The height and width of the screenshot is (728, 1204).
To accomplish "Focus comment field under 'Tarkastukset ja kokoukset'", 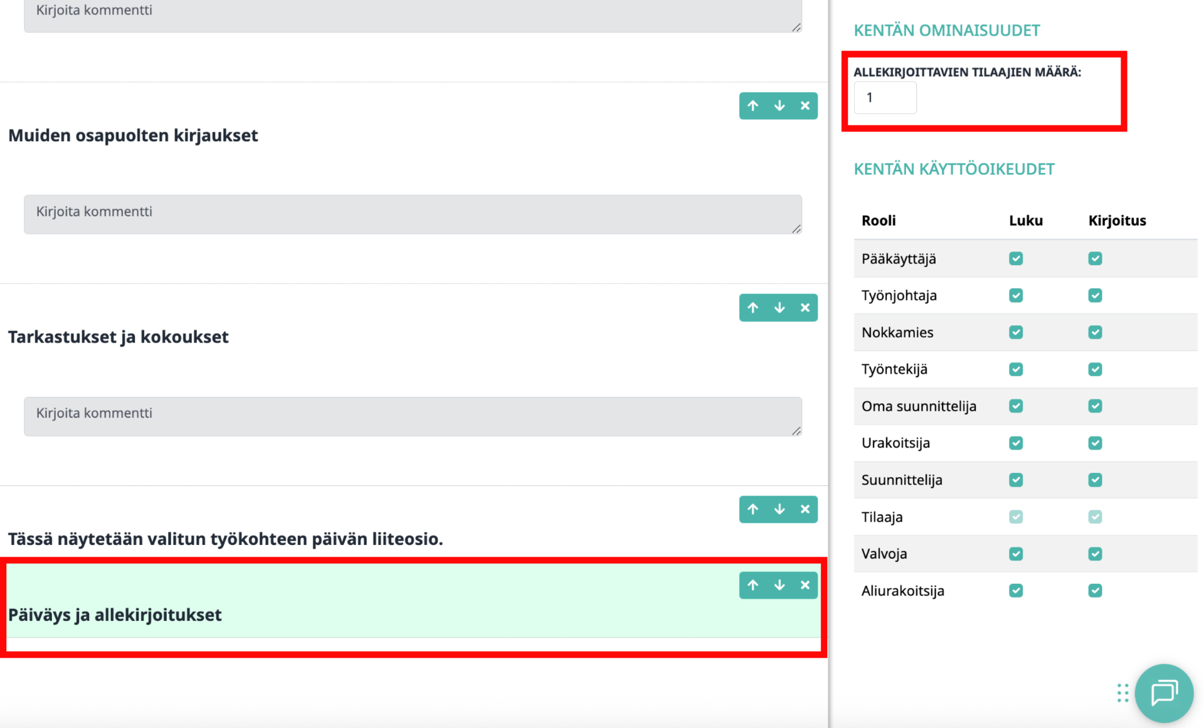I will (412, 416).
